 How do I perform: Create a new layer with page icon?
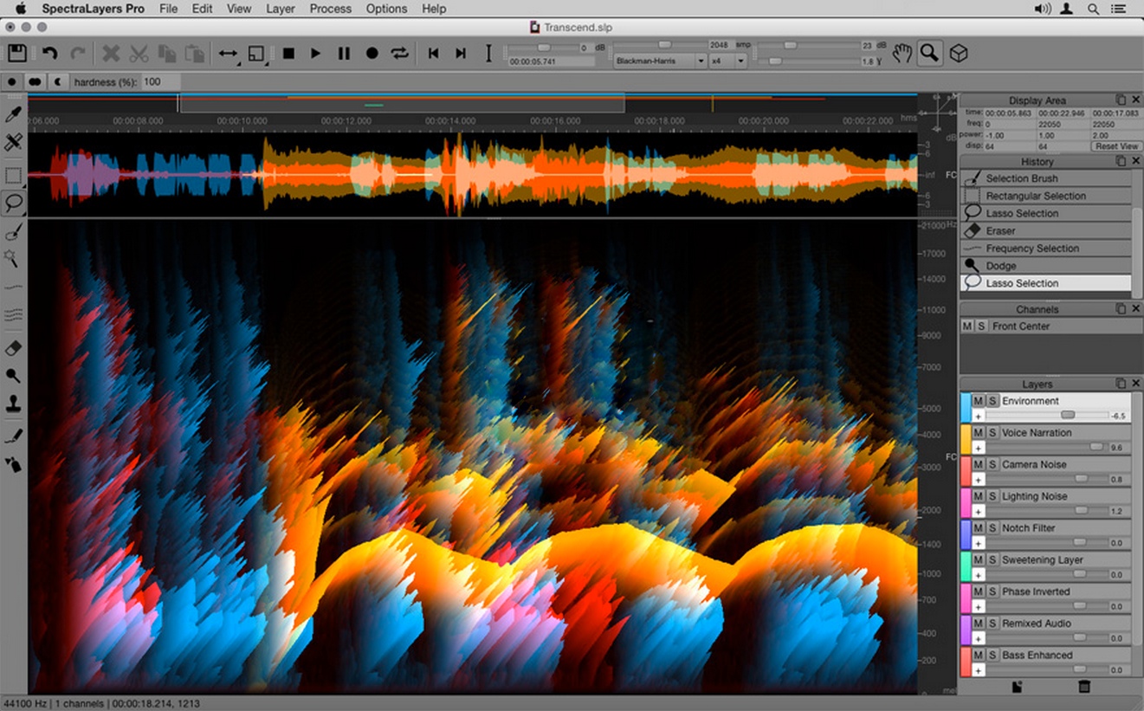pos(1018,687)
